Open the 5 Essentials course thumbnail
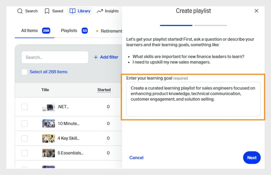 point(48,153)
